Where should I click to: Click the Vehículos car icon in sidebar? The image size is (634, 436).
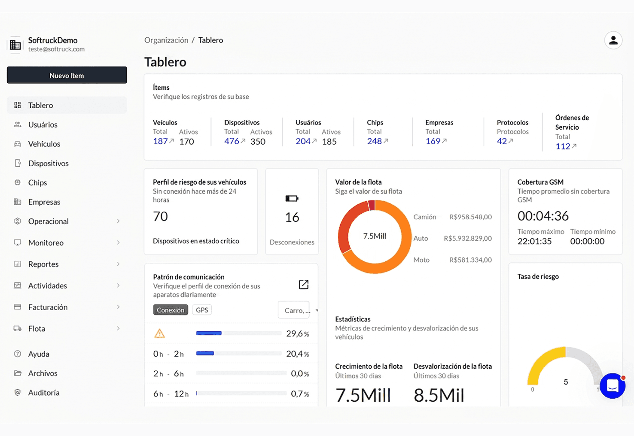[18, 144]
